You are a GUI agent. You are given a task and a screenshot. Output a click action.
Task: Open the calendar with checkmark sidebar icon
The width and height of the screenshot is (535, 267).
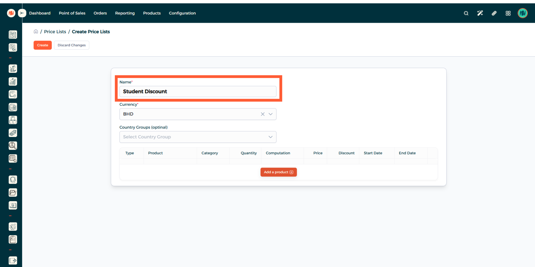coord(13,158)
